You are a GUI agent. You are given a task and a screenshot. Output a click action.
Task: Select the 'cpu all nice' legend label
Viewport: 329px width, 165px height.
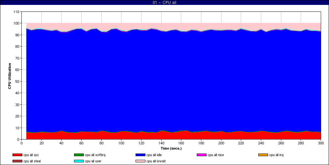coord(216,155)
